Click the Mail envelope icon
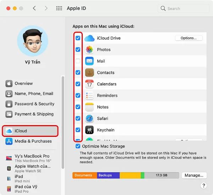The image size is (213, 195). pos(89,61)
